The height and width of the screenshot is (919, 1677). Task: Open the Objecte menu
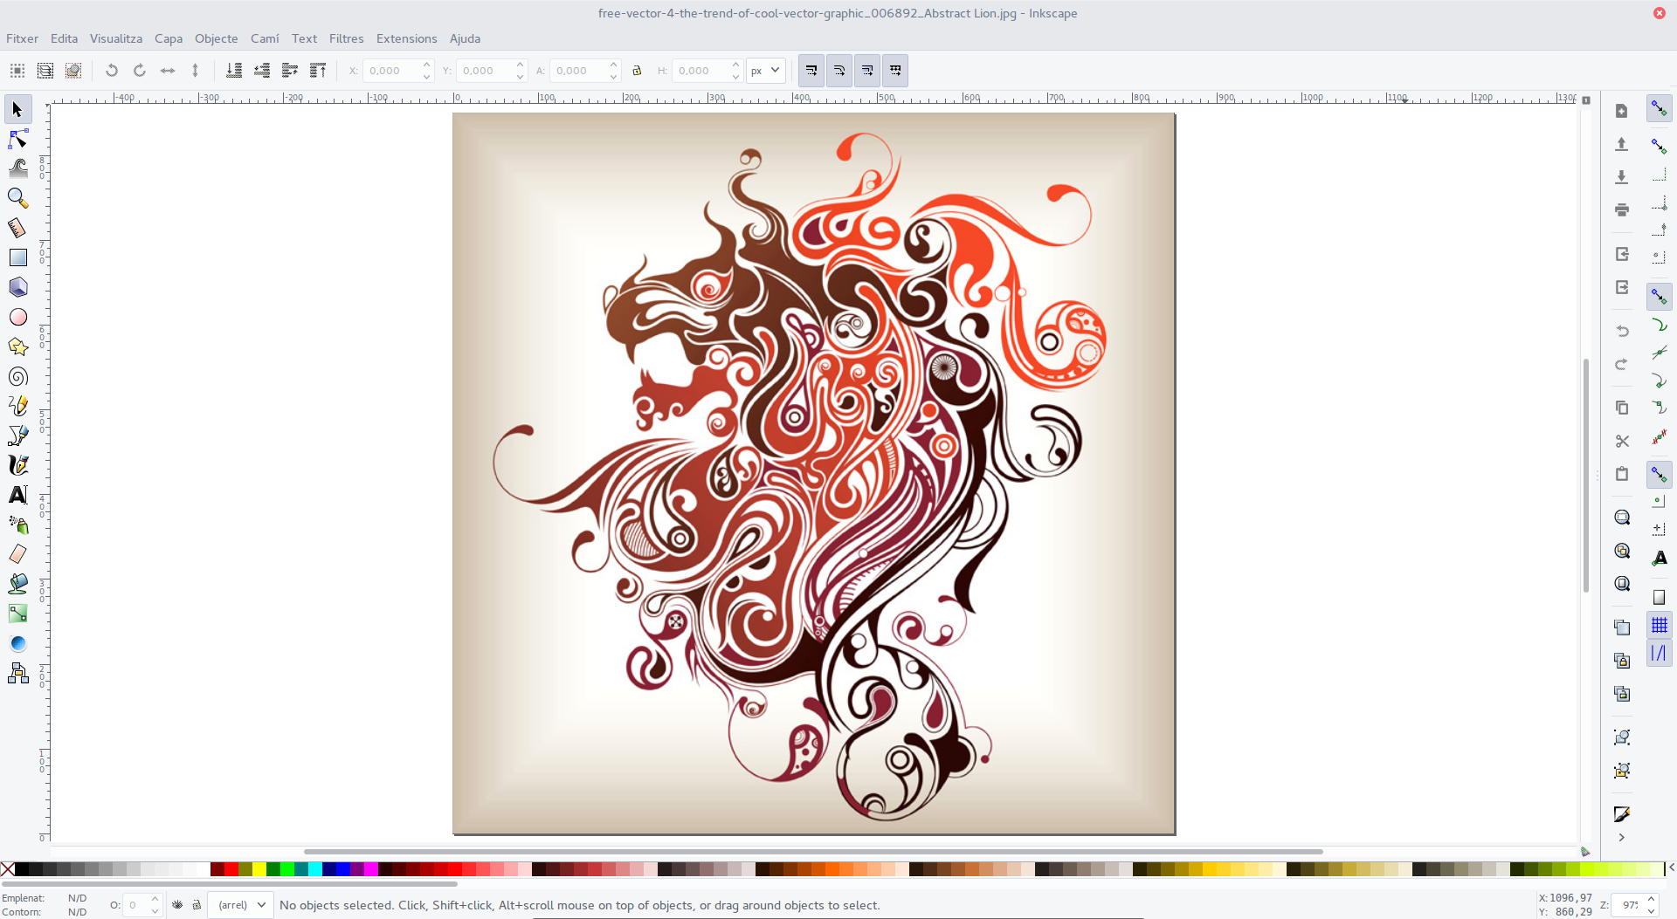click(217, 38)
